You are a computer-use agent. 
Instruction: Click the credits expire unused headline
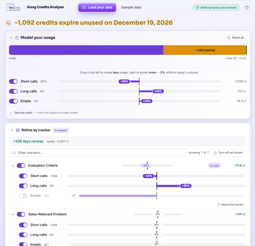point(94,23)
